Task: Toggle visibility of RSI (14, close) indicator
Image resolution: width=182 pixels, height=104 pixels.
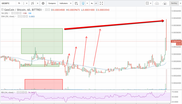Action: [18, 92]
